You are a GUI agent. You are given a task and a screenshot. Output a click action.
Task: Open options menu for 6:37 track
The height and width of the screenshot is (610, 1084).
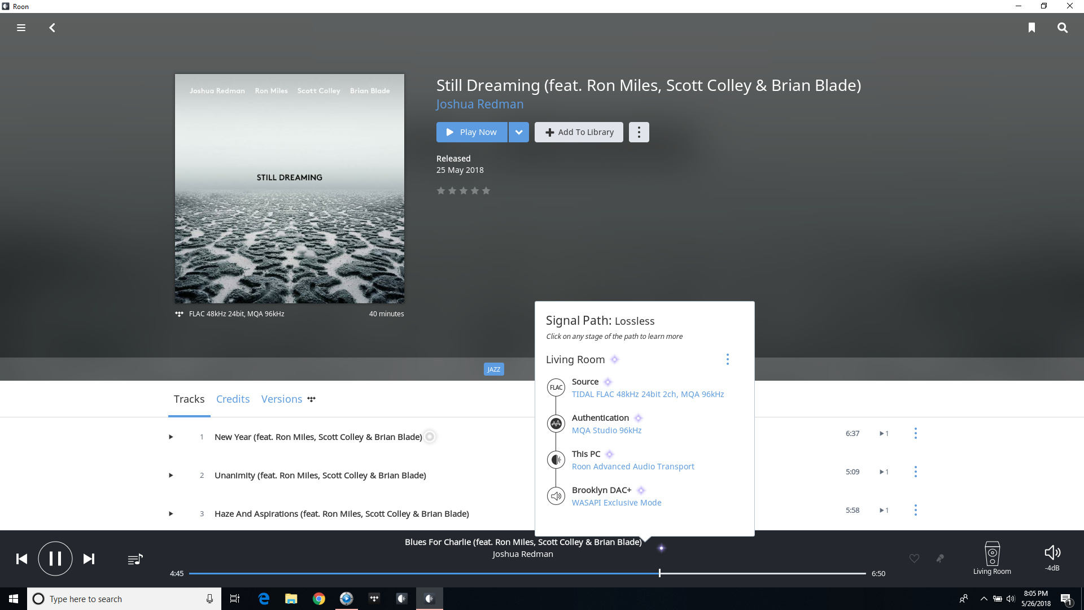pyautogui.click(x=916, y=433)
